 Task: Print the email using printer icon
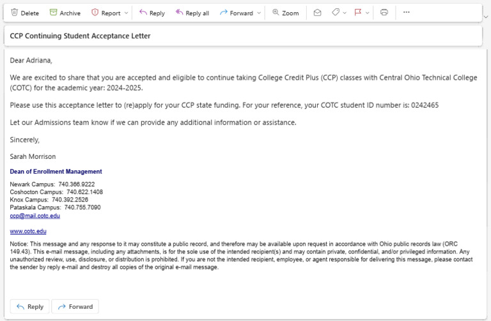[384, 13]
